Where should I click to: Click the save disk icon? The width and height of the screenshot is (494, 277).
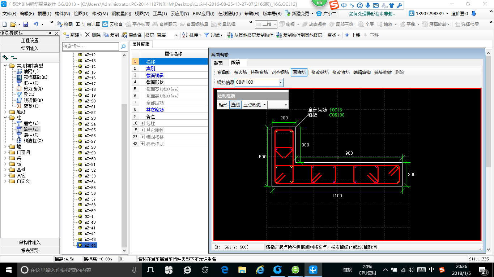pos(26,24)
